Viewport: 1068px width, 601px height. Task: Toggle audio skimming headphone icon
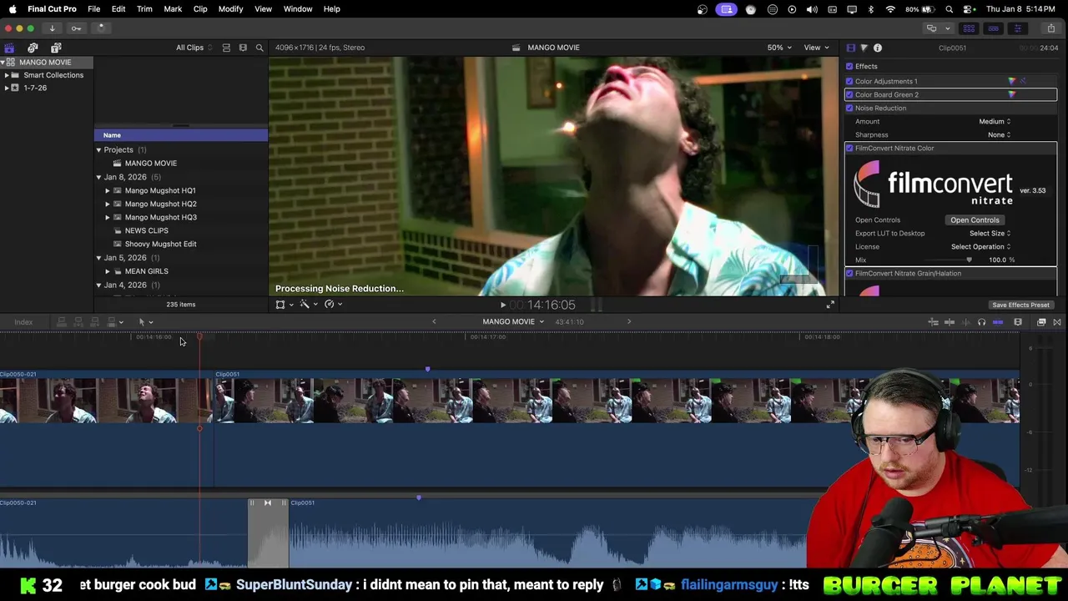[x=981, y=322]
